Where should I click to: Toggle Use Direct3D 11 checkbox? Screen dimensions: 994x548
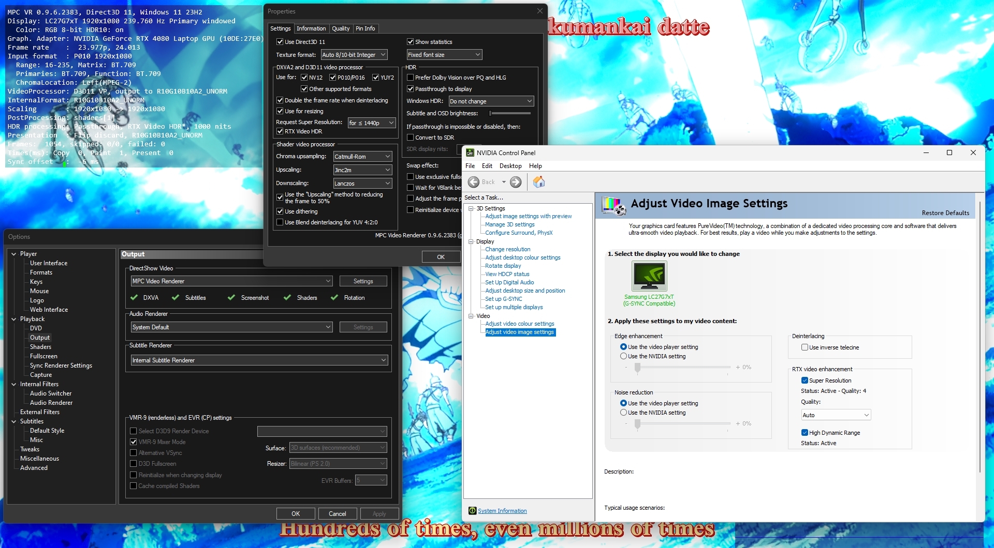pos(280,42)
